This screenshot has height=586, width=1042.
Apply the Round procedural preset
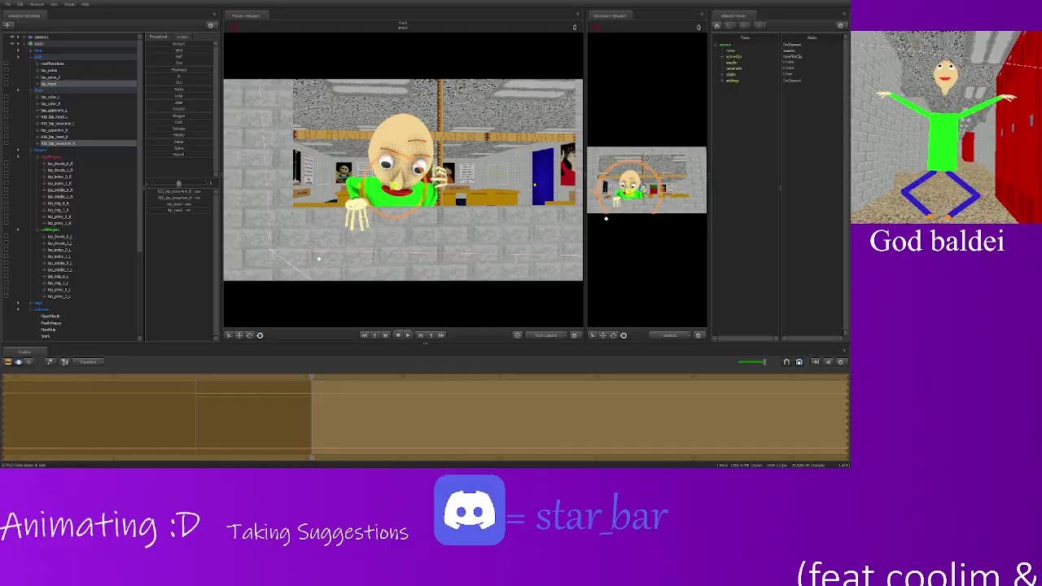point(179,155)
